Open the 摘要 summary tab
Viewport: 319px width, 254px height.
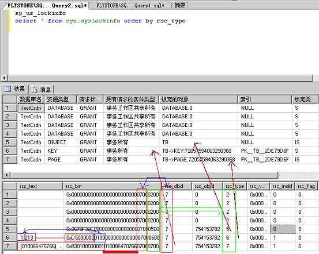coord(179,6)
